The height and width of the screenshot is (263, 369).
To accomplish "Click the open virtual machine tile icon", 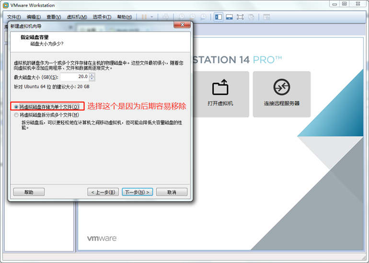I will coord(220,87).
